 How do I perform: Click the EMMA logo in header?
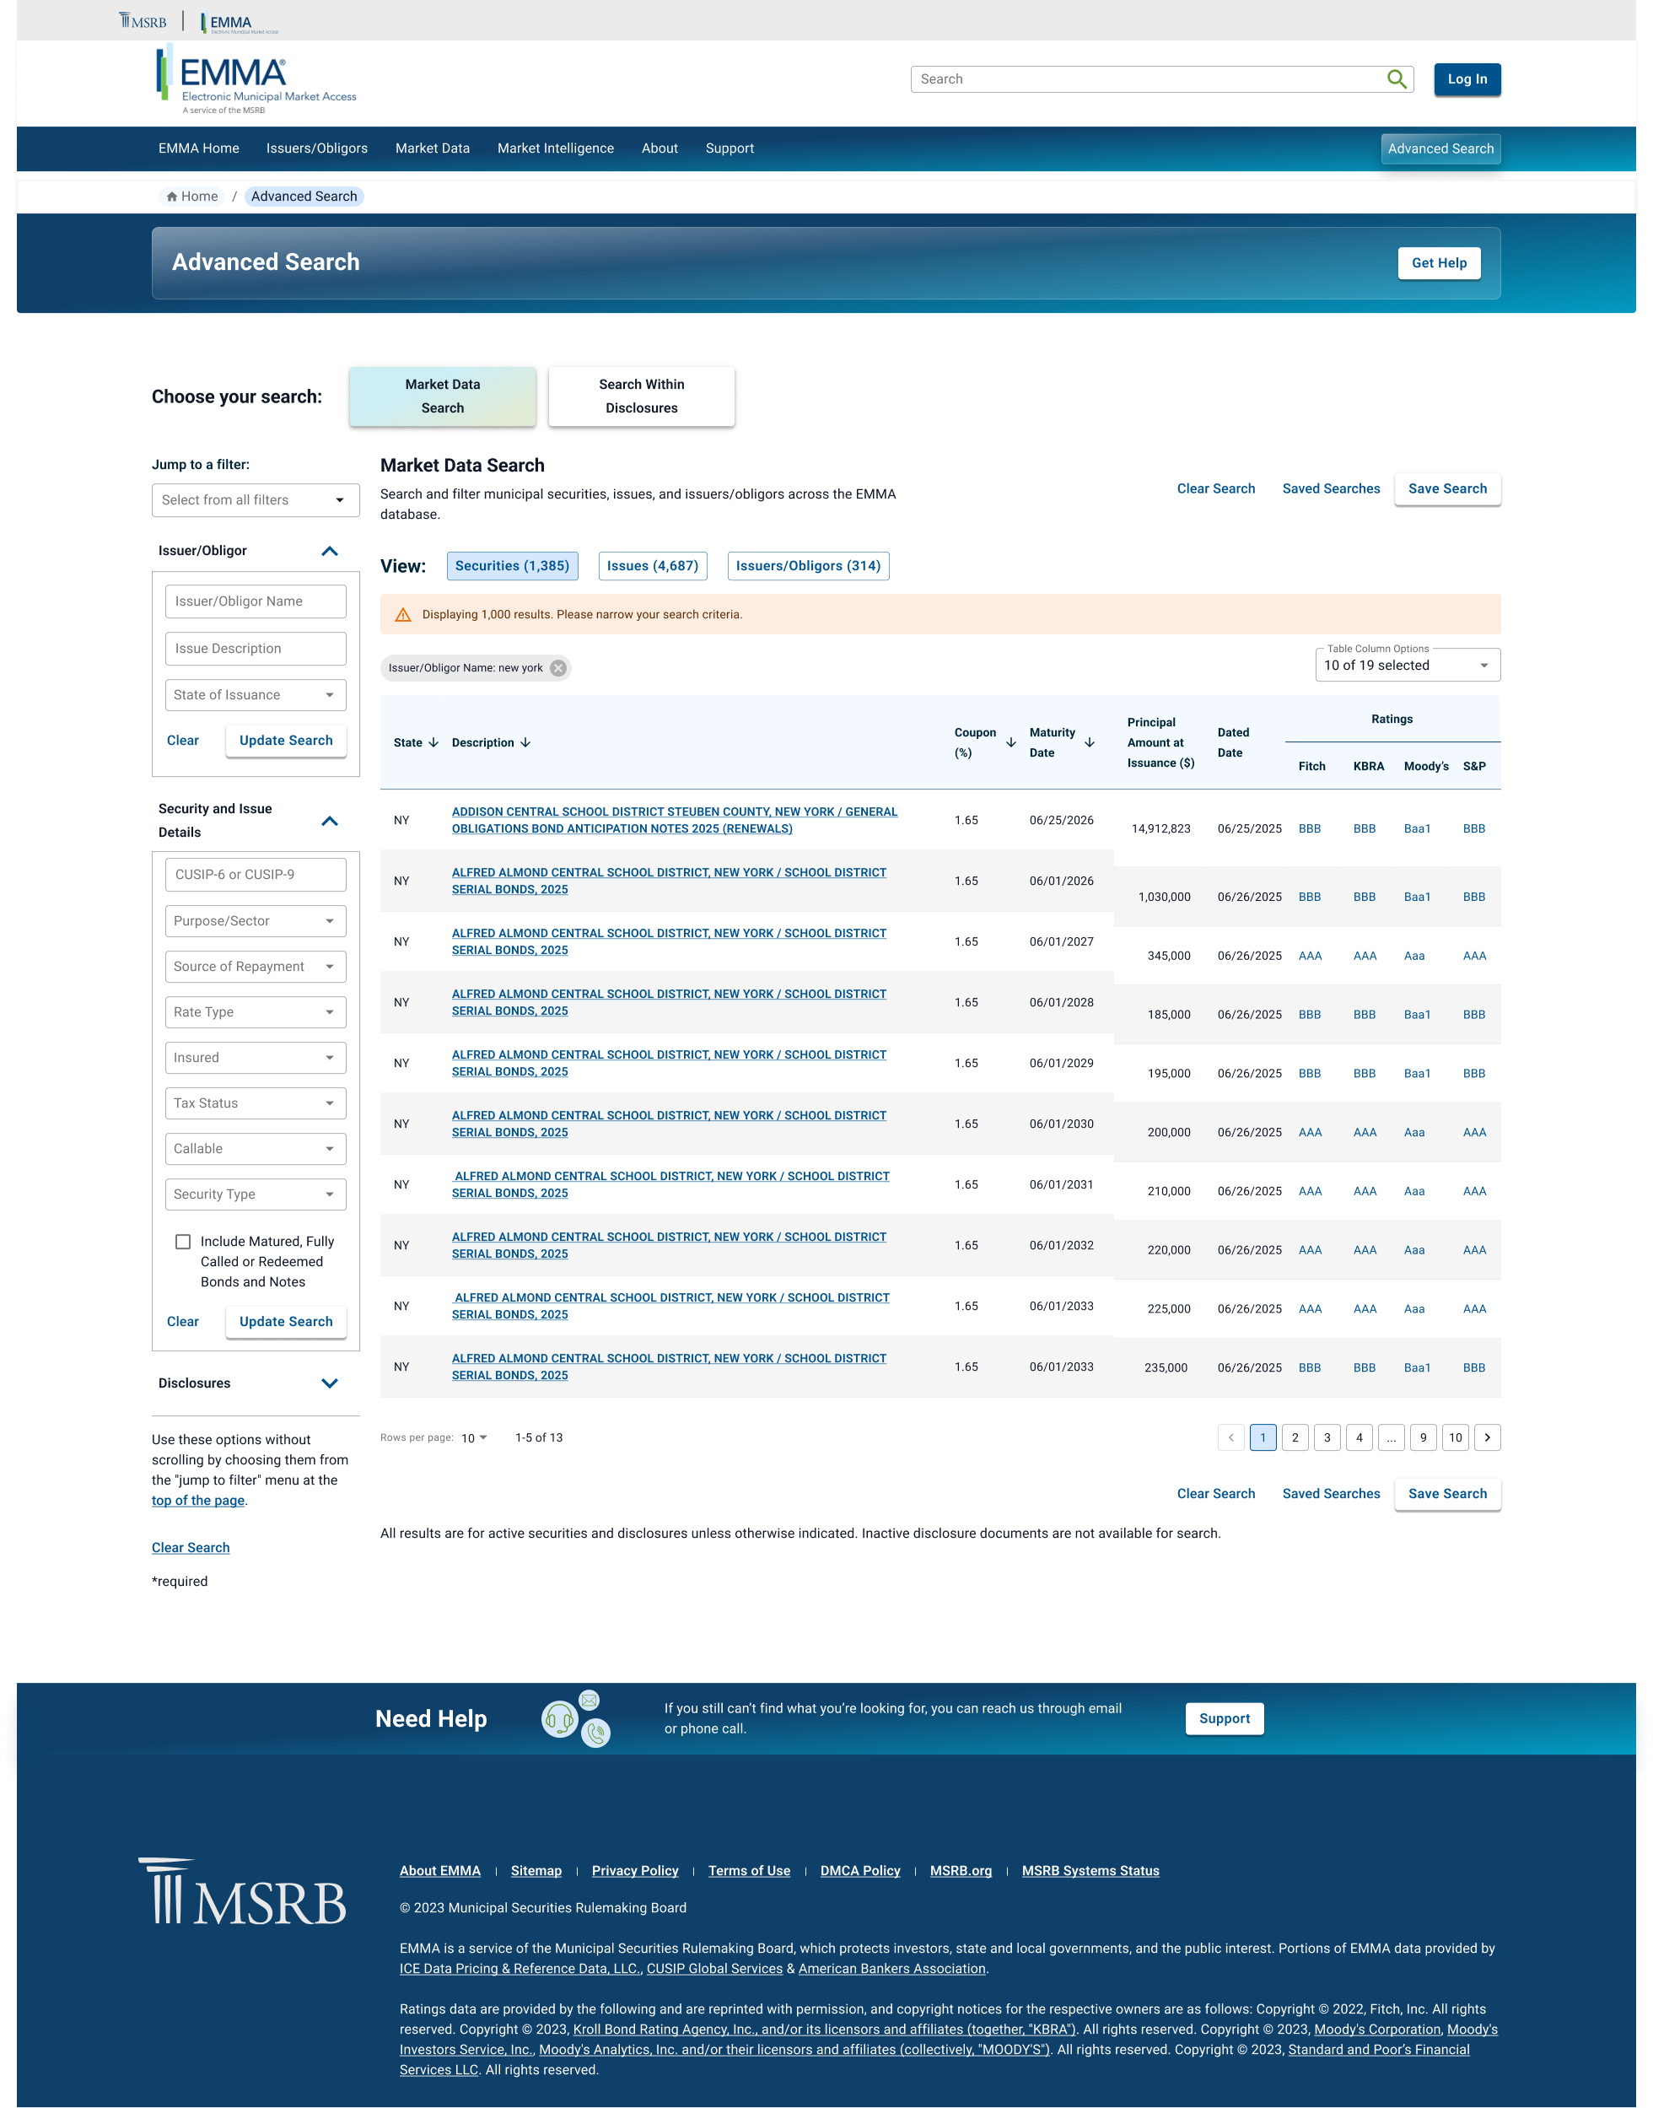pos(256,80)
